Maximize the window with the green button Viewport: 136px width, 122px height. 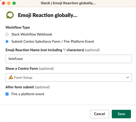14,3
